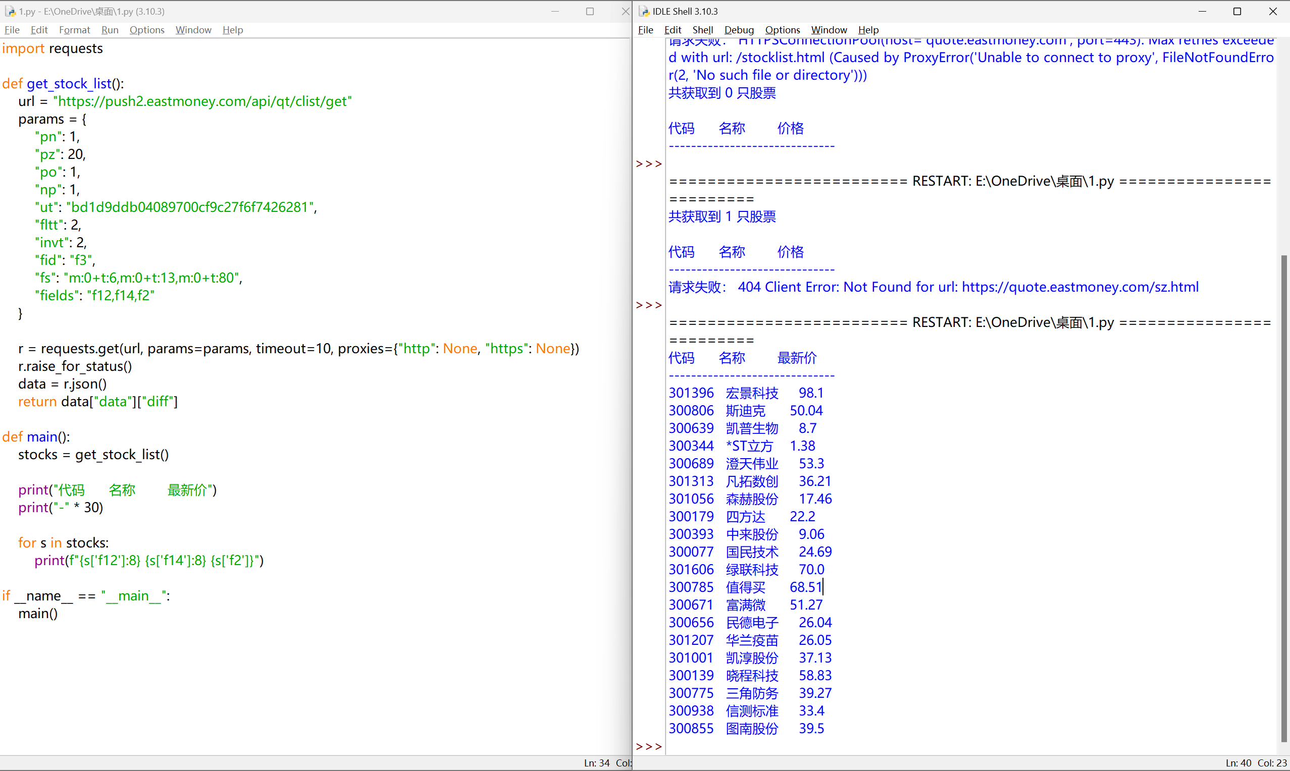Place the cursor on the main() call line

tap(38, 614)
